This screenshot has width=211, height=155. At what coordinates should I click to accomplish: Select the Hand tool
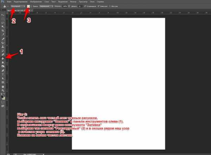(x=3, y=86)
